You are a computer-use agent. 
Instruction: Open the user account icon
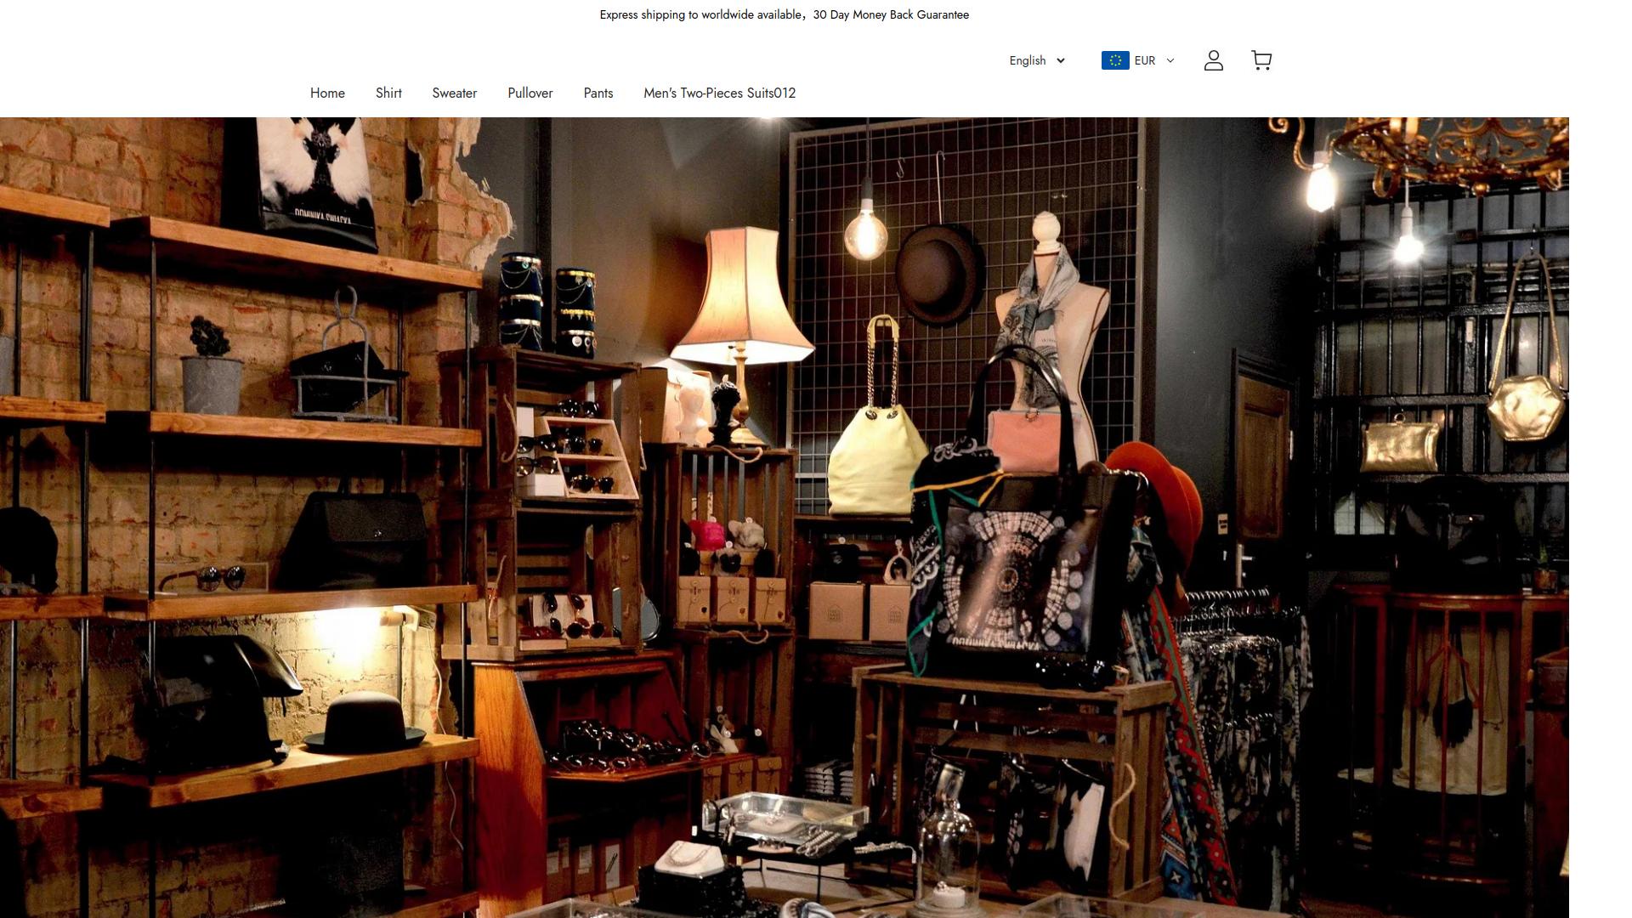click(x=1213, y=60)
